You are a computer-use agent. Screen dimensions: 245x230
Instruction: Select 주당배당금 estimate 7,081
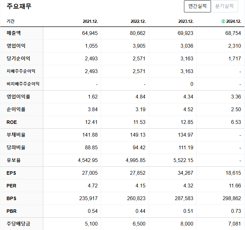click(235, 224)
